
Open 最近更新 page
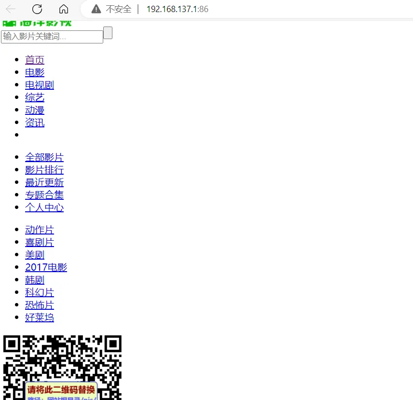pyautogui.click(x=44, y=182)
